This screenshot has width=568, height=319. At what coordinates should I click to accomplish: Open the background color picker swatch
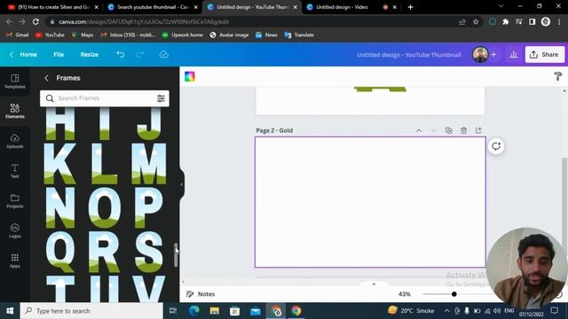[189, 77]
